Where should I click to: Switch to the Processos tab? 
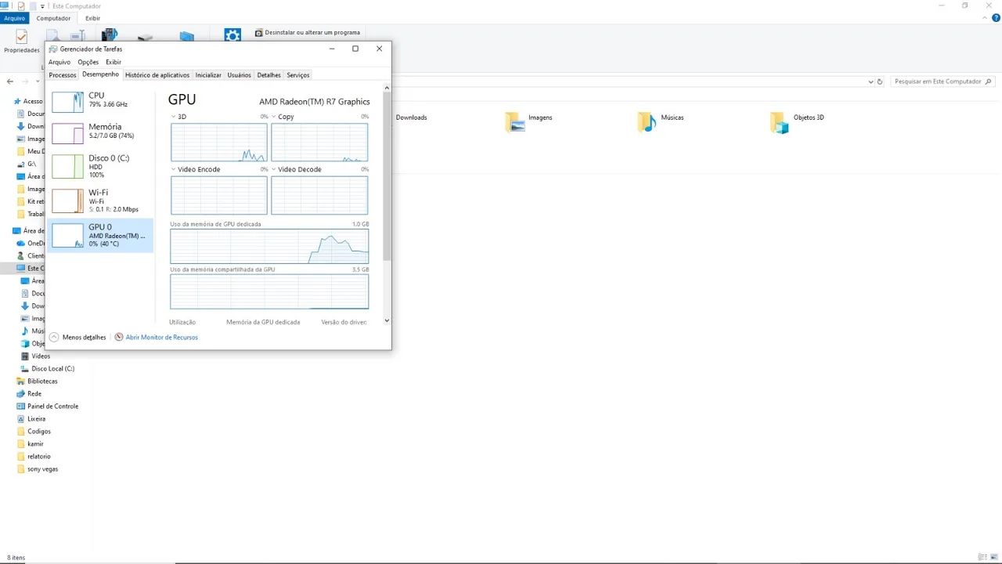(63, 75)
